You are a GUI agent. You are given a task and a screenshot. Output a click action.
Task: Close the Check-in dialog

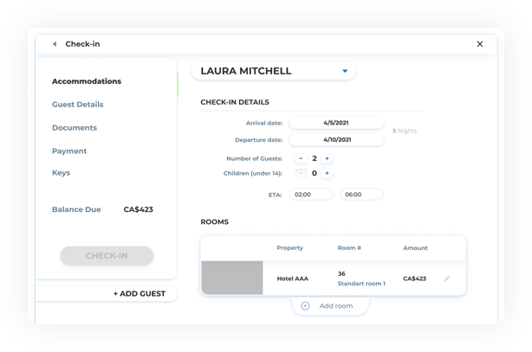480,44
